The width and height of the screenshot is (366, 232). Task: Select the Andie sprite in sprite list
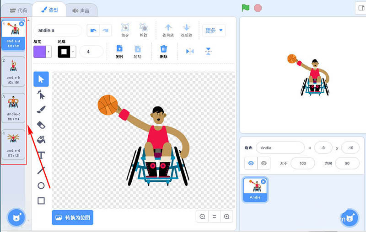click(x=255, y=190)
